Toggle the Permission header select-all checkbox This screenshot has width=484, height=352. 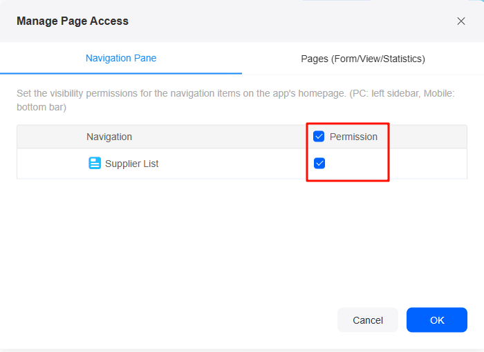pyautogui.click(x=319, y=136)
